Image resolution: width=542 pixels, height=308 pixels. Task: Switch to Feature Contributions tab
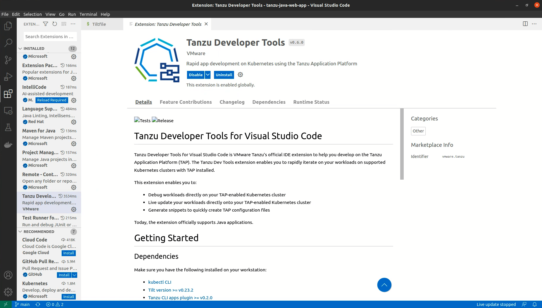point(186,102)
